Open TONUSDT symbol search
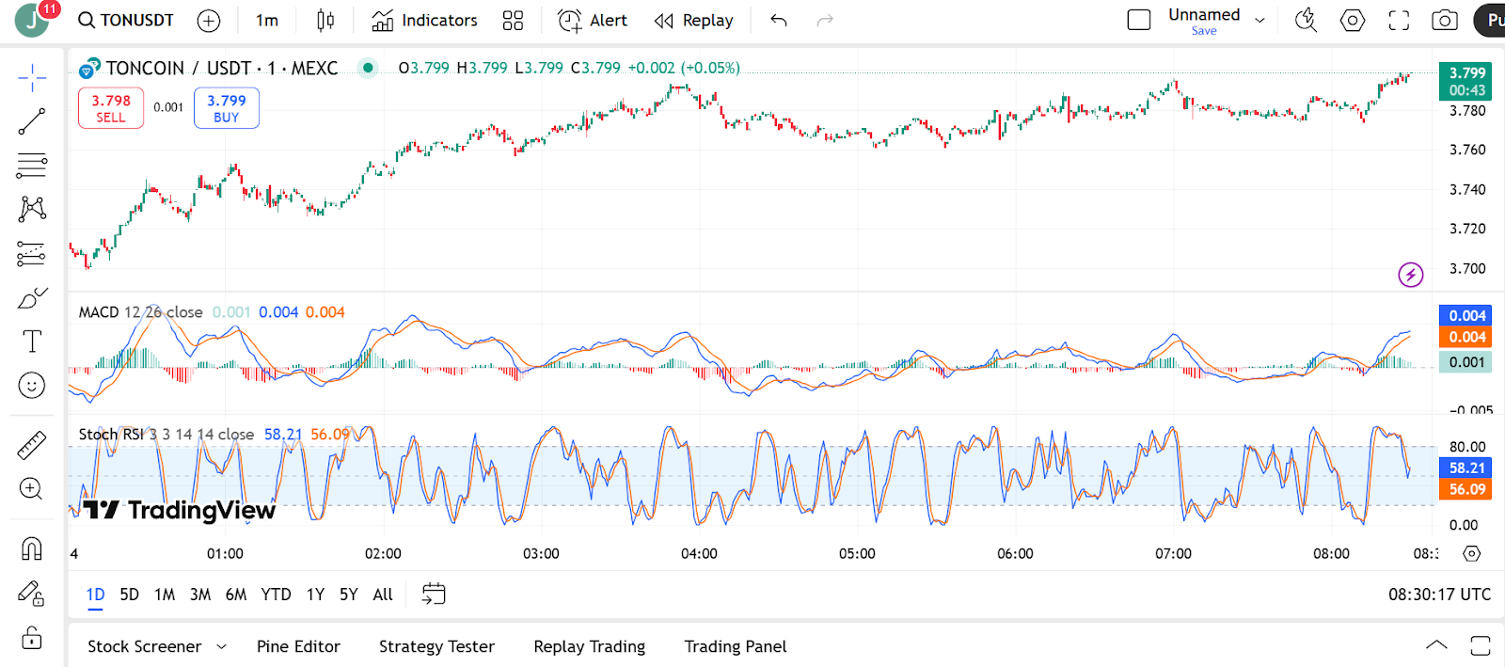Screen dimensions: 1505x667 (x=126, y=21)
